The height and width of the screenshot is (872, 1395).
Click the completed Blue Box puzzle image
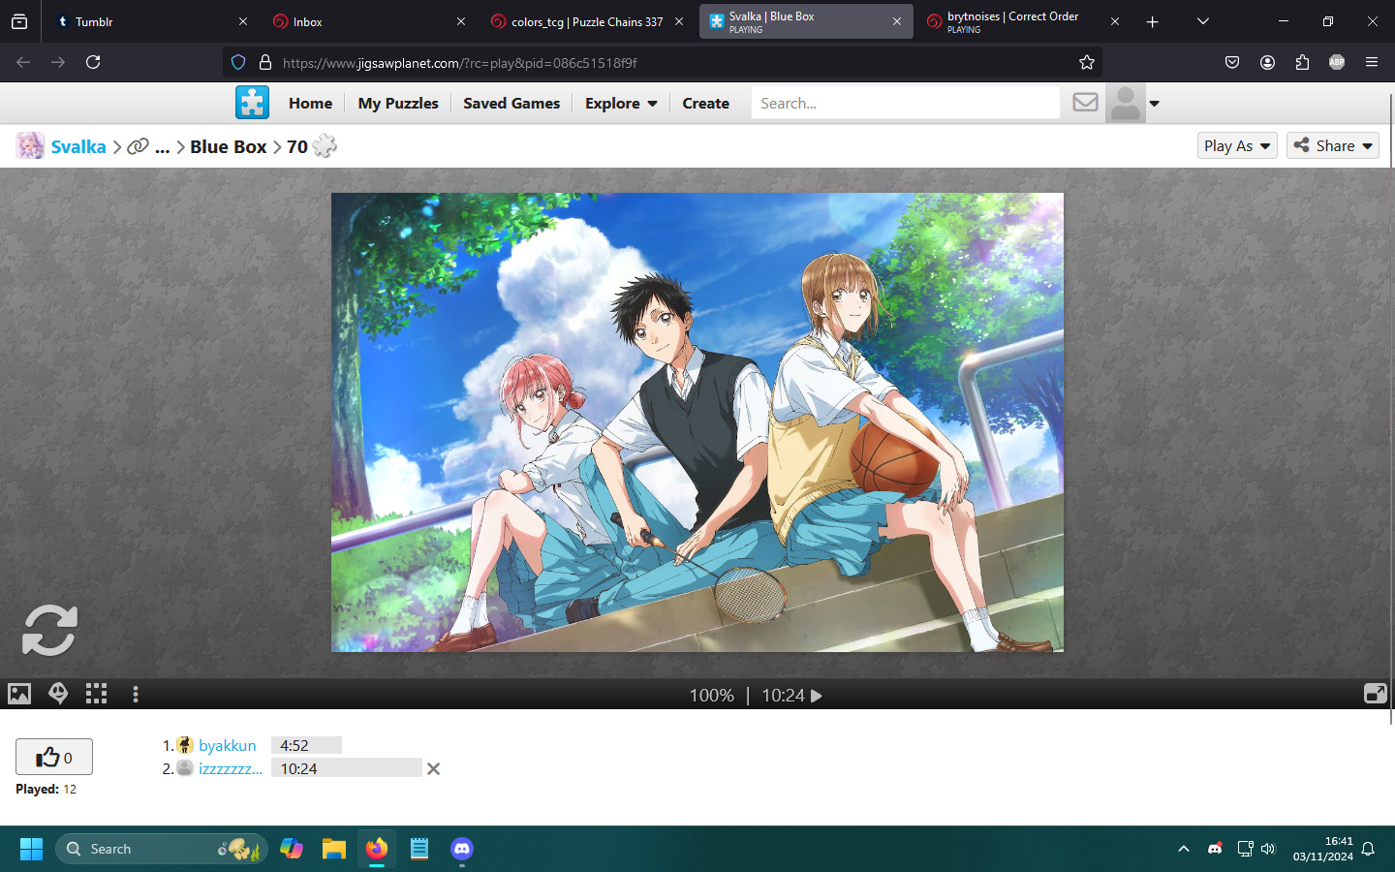click(x=697, y=422)
